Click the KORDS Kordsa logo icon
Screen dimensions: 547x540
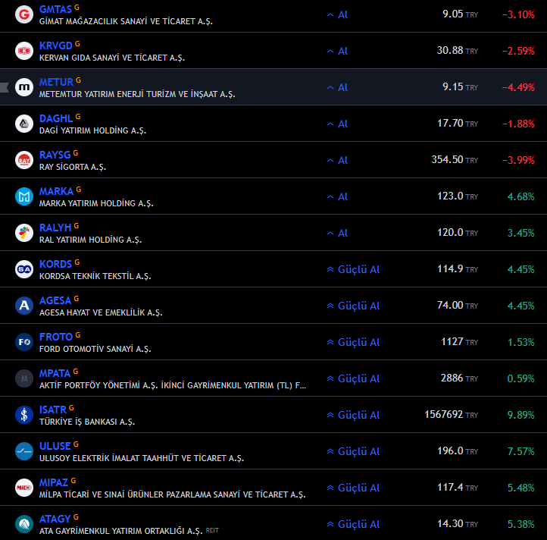(x=24, y=269)
